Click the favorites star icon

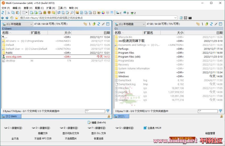pos(16,18)
